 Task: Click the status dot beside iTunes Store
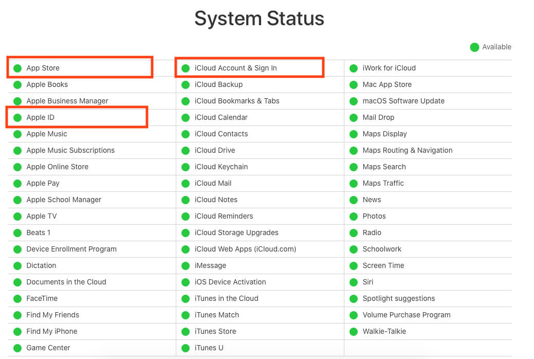click(x=186, y=331)
